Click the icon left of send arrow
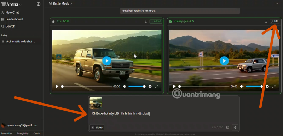 (227, 128)
